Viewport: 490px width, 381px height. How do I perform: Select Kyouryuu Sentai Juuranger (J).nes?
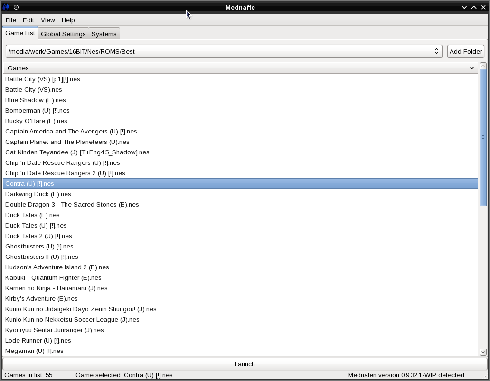[x=241, y=330]
